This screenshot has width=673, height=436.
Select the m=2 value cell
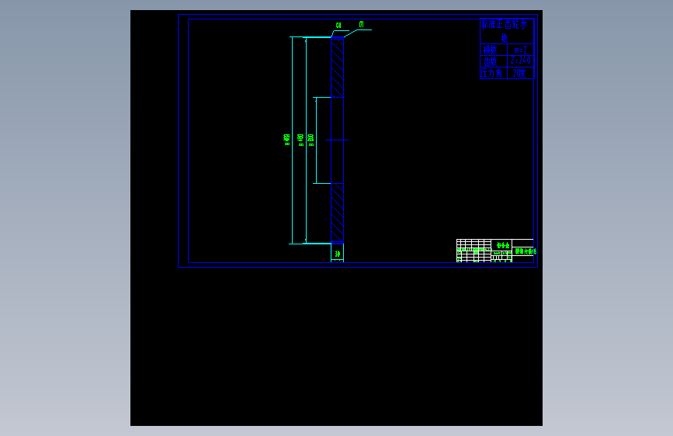521,50
